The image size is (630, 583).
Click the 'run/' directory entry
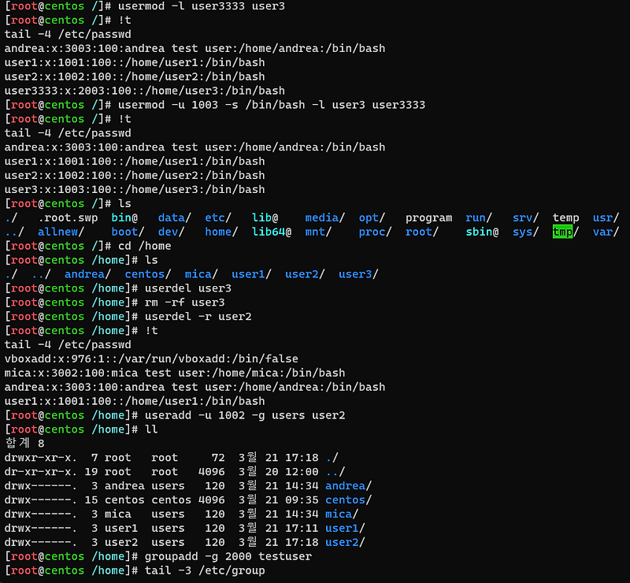coord(479,217)
